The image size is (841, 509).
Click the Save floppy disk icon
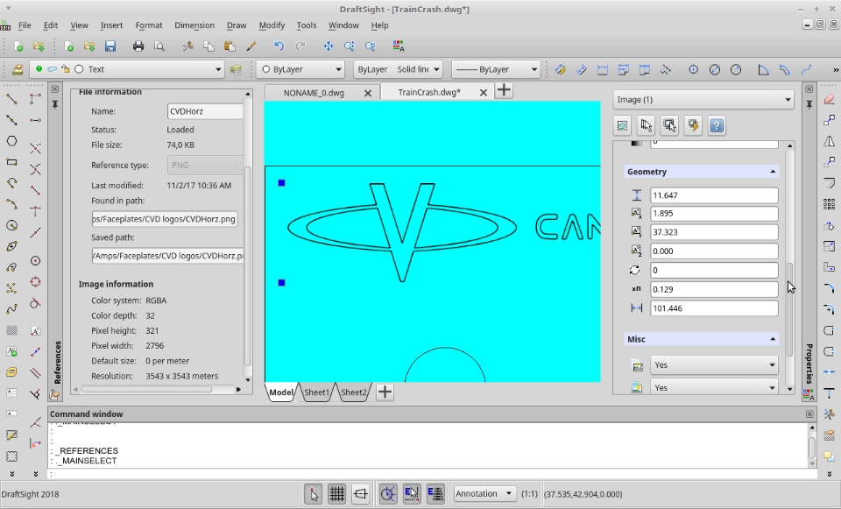[110, 46]
